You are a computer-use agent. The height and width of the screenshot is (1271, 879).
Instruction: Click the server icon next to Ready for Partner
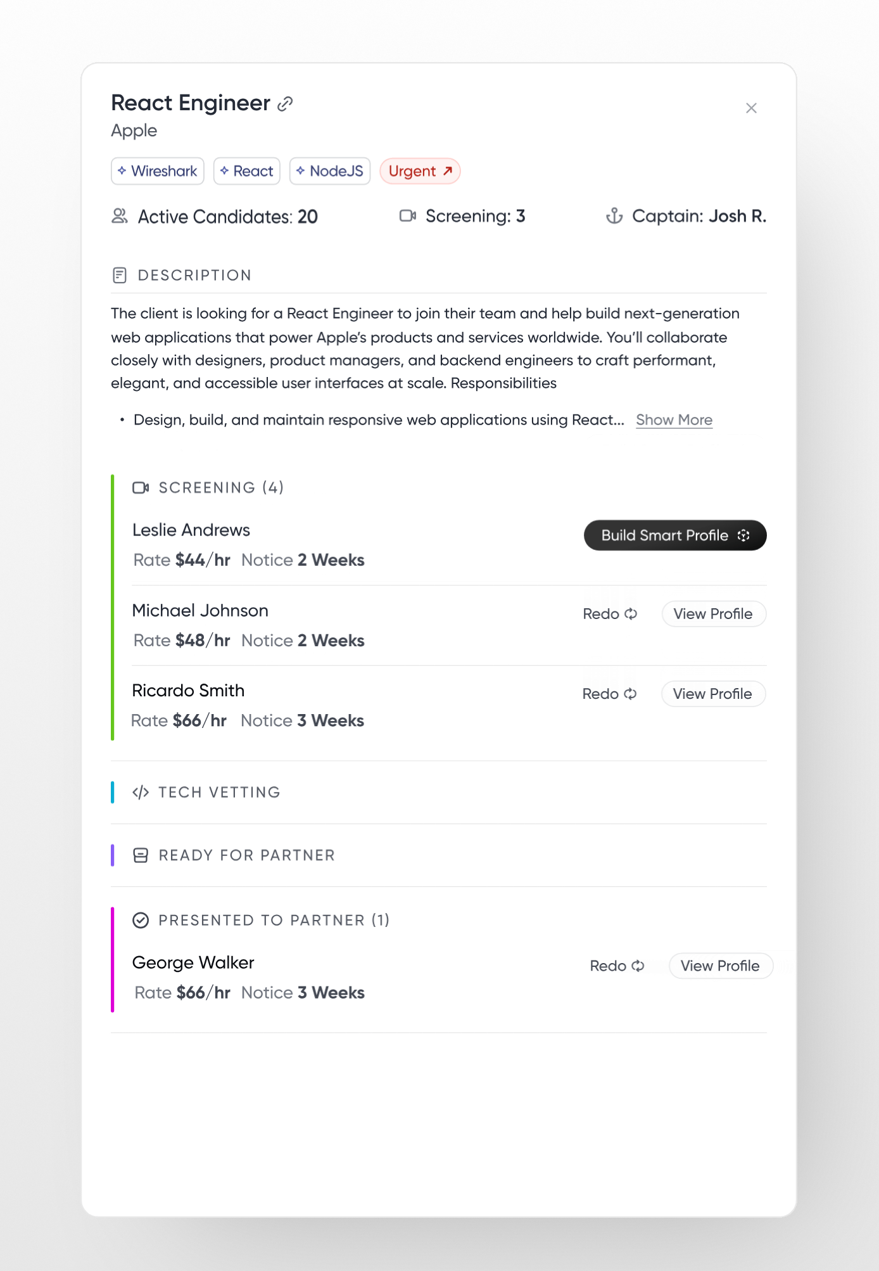[x=140, y=854]
